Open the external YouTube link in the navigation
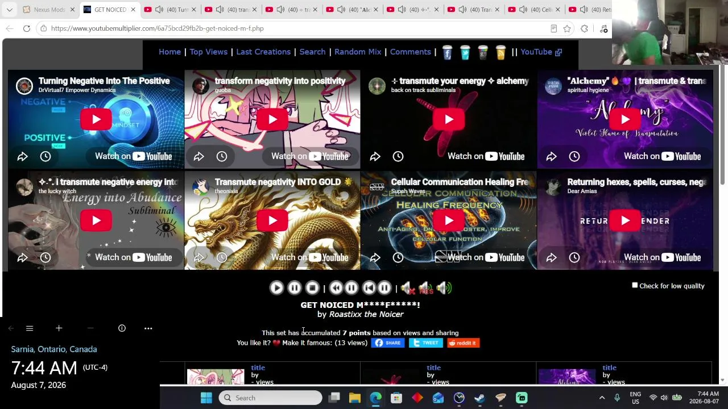The width and height of the screenshot is (728, 409). [541, 52]
